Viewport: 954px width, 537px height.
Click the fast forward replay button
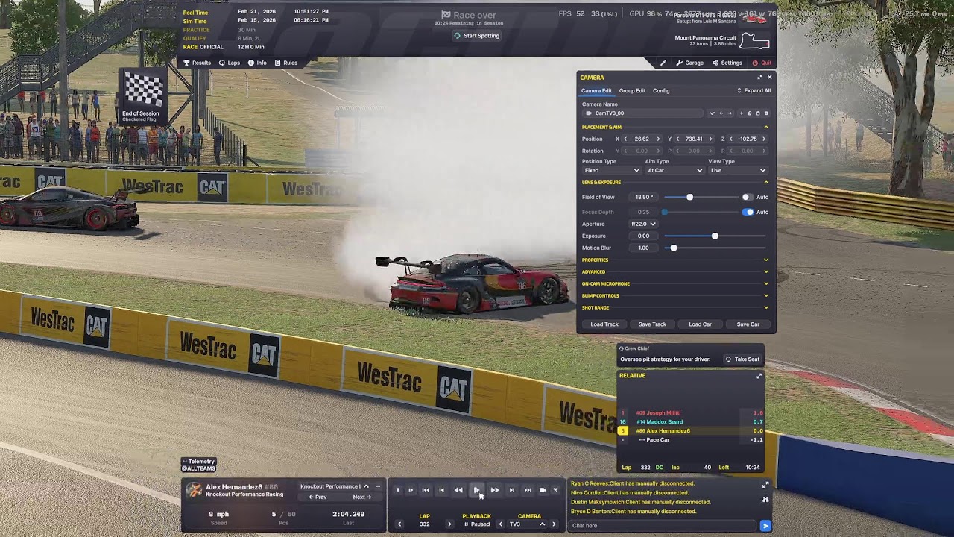click(495, 490)
